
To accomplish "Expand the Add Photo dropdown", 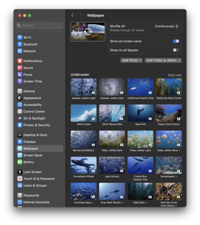I will tap(131, 60).
